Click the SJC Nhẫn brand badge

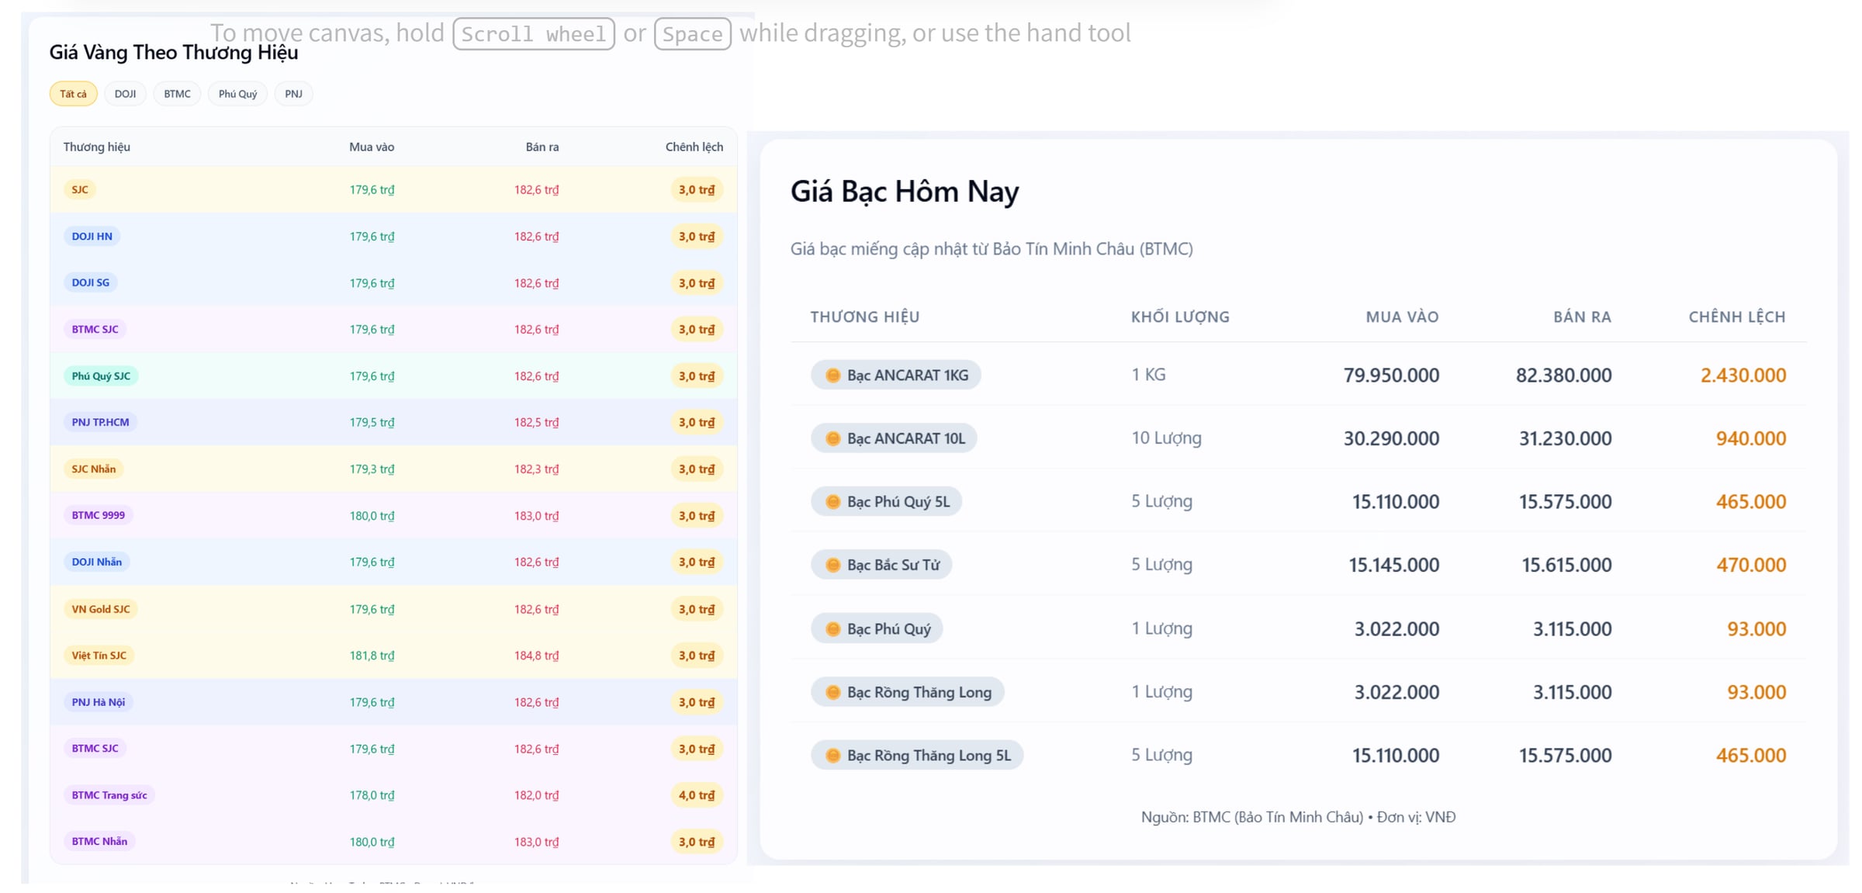[x=94, y=469]
